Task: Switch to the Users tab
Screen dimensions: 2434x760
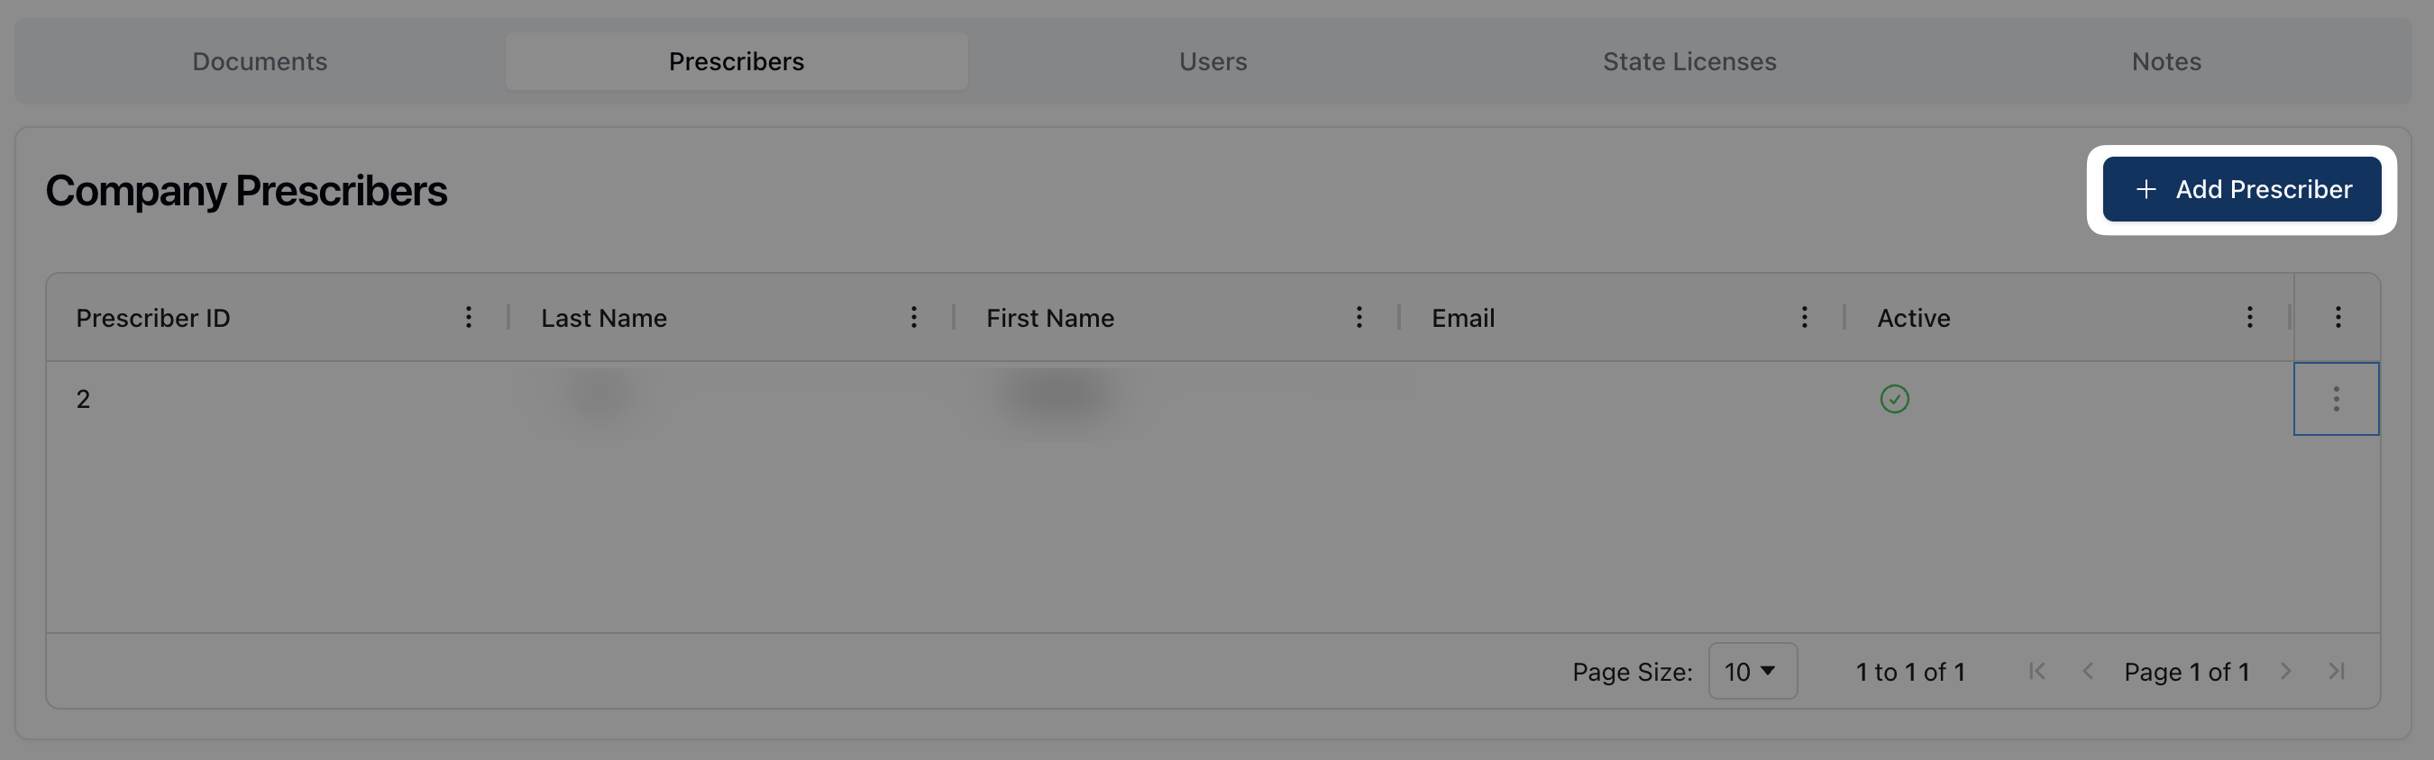Action: [x=1212, y=61]
